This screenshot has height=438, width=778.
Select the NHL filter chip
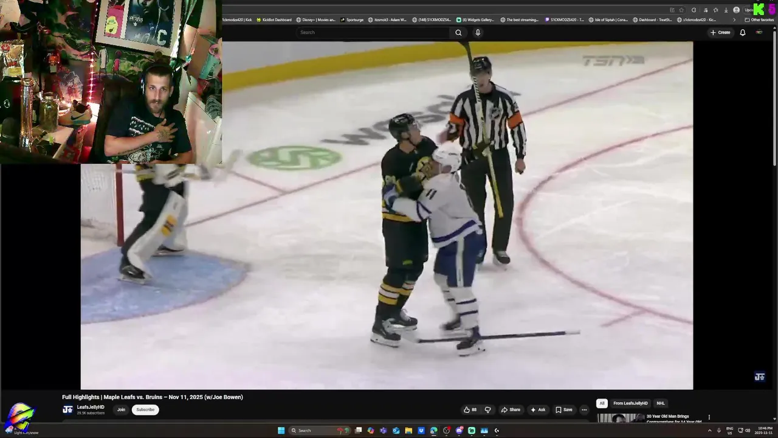tap(660, 403)
